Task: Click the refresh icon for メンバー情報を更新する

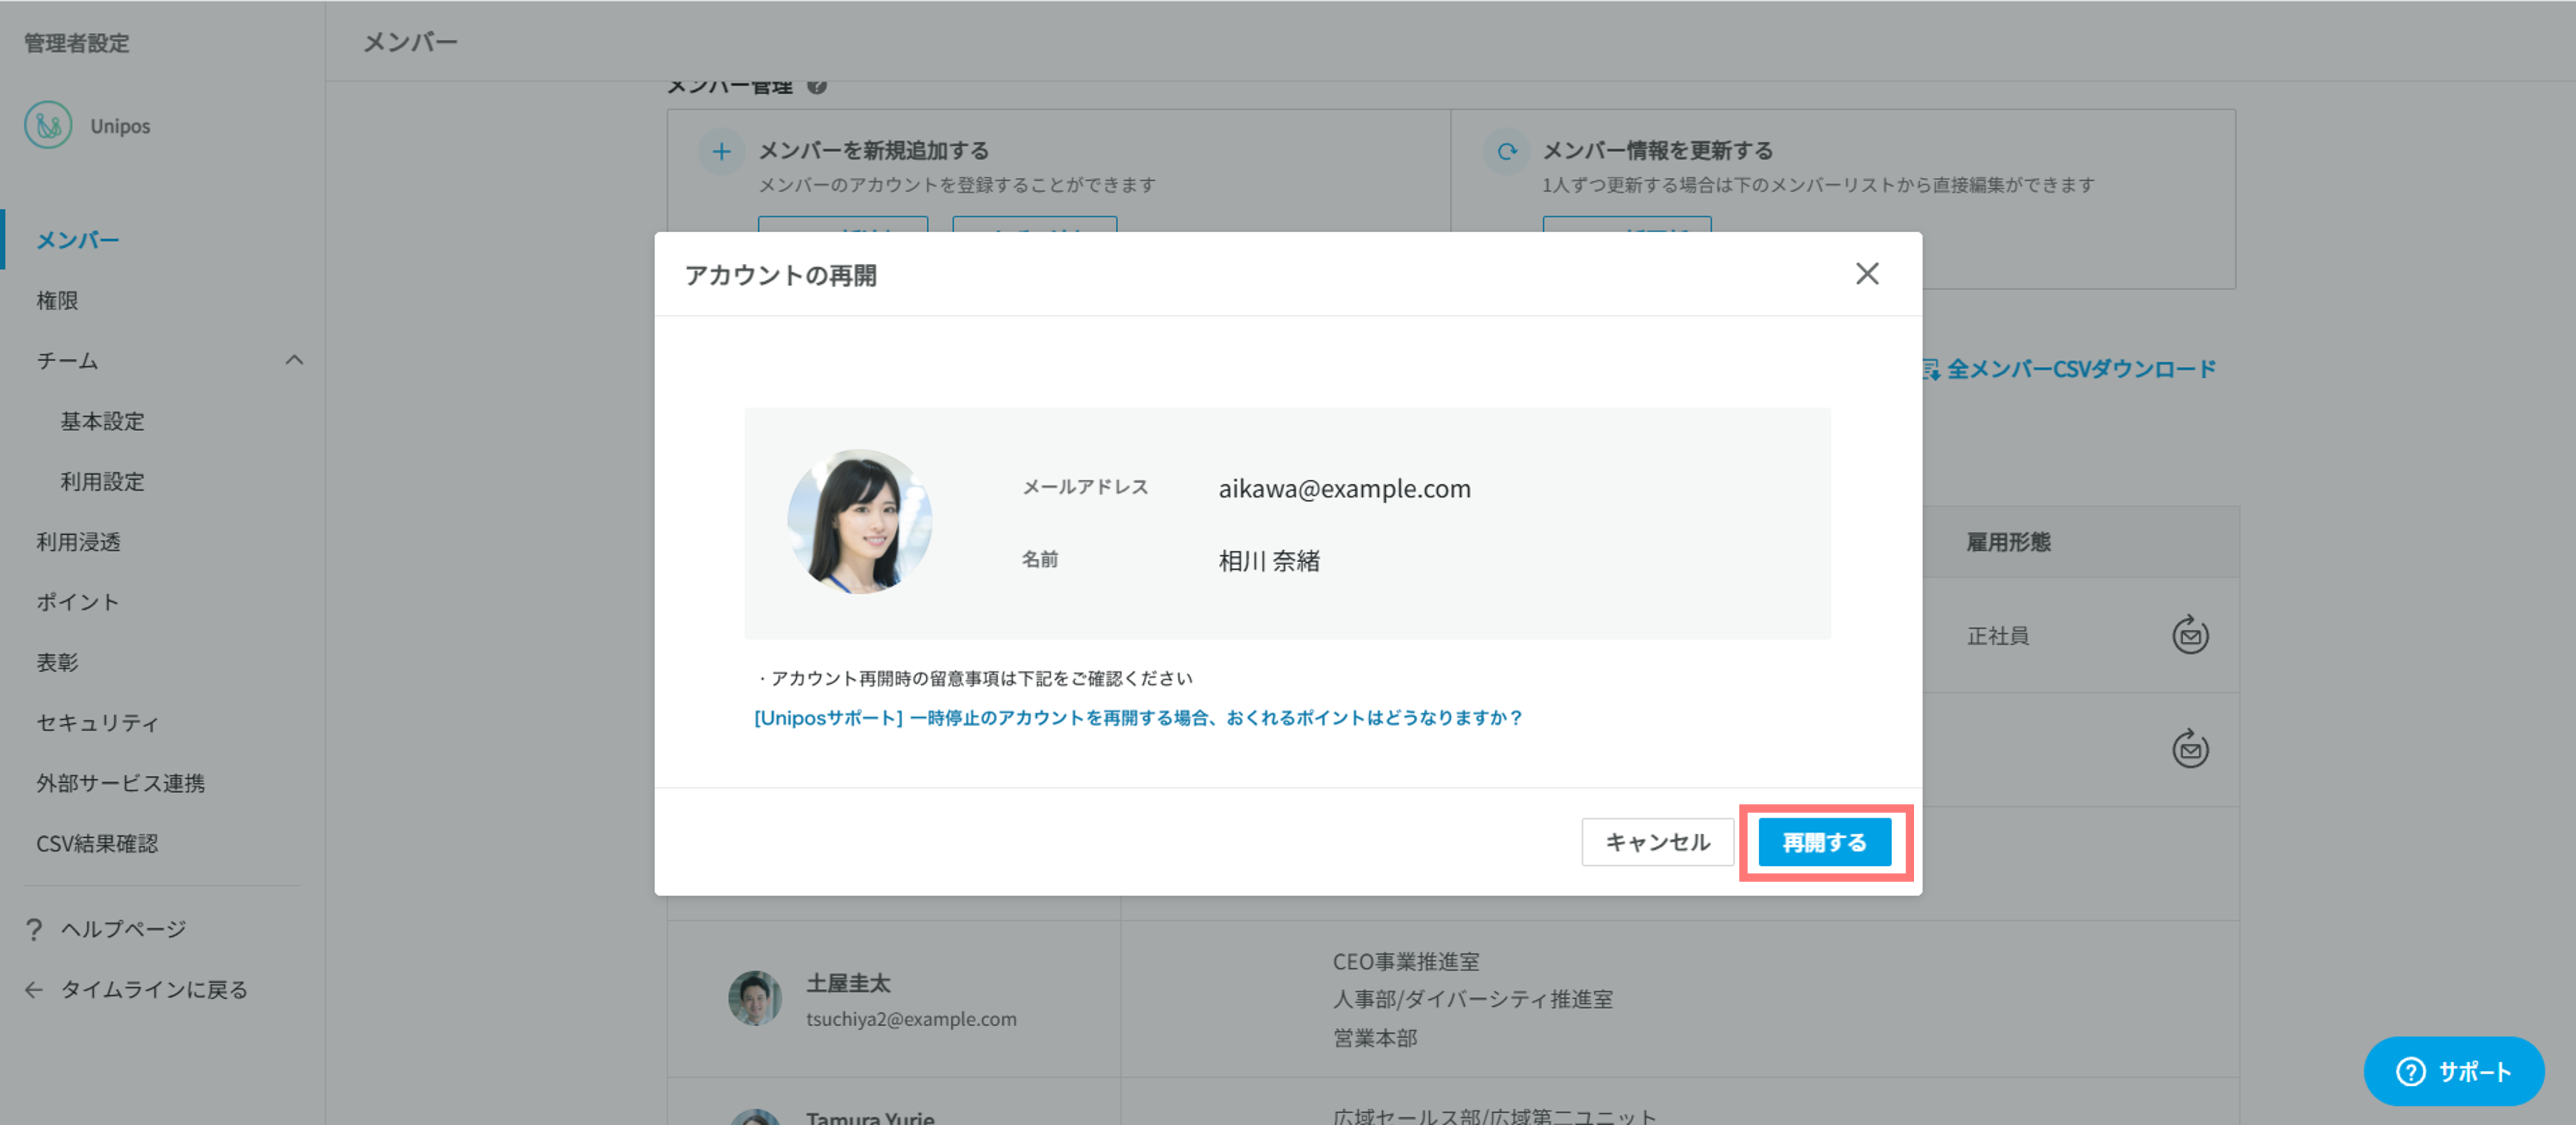Action: 1506,152
